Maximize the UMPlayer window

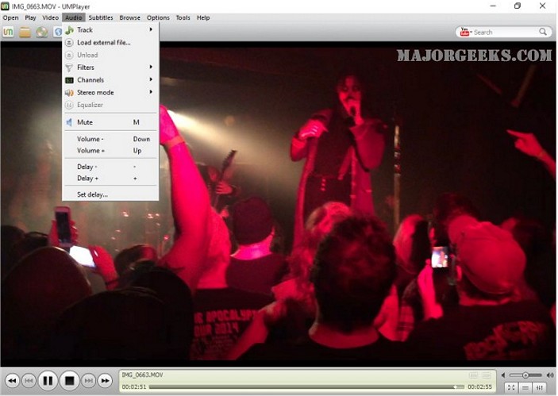(x=518, y=6)
